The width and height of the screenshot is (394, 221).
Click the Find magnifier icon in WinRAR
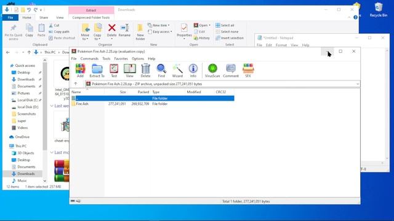(161, 71)
